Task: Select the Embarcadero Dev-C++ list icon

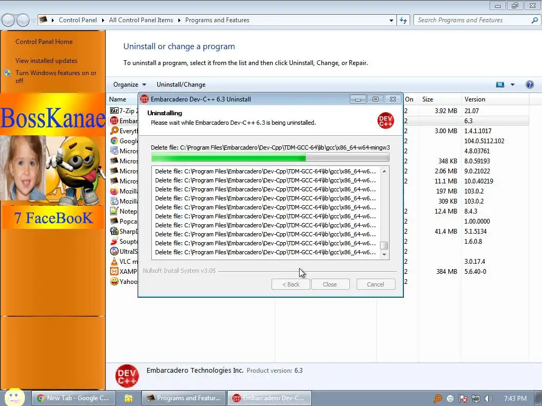Action: (114, 121)
